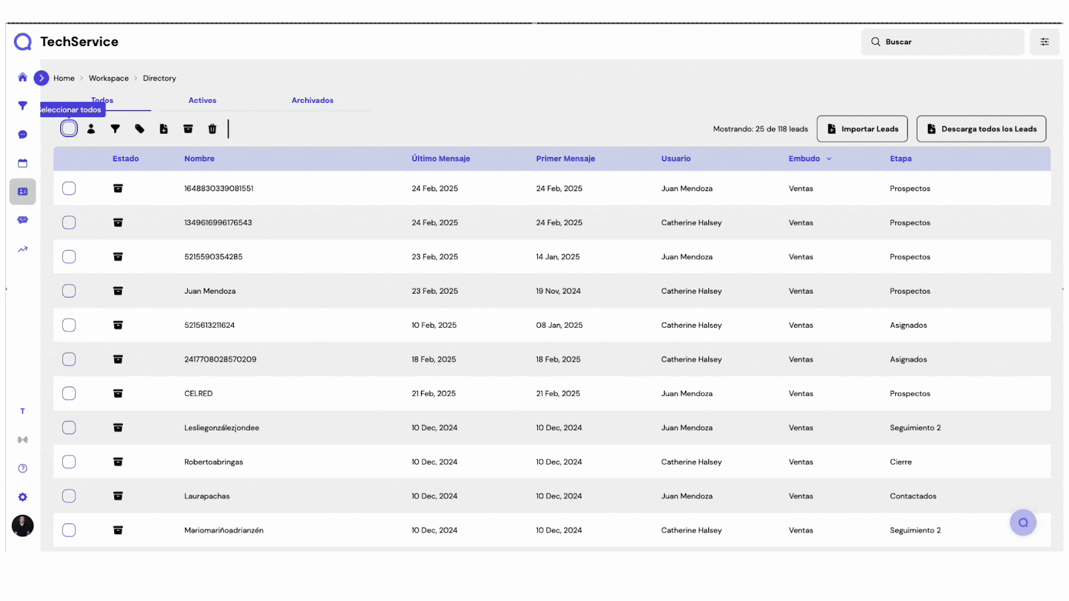Switch to the Archivados tab
The height and width of the screenshot is (601, 1069).
[x=312, y=100]
